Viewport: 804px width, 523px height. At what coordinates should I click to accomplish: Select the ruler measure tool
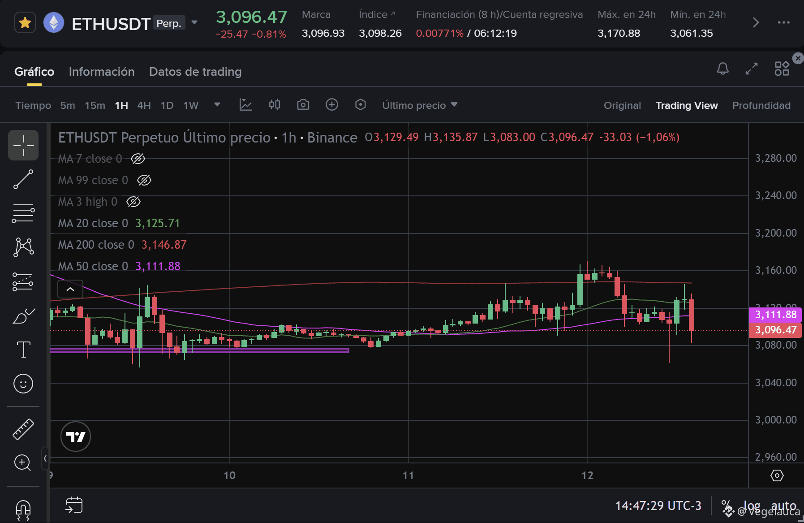pos(23,429)
